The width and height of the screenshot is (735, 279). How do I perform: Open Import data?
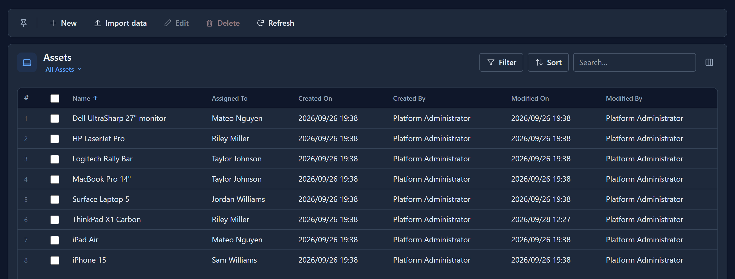pyautogui.click(x=120, y=23)
